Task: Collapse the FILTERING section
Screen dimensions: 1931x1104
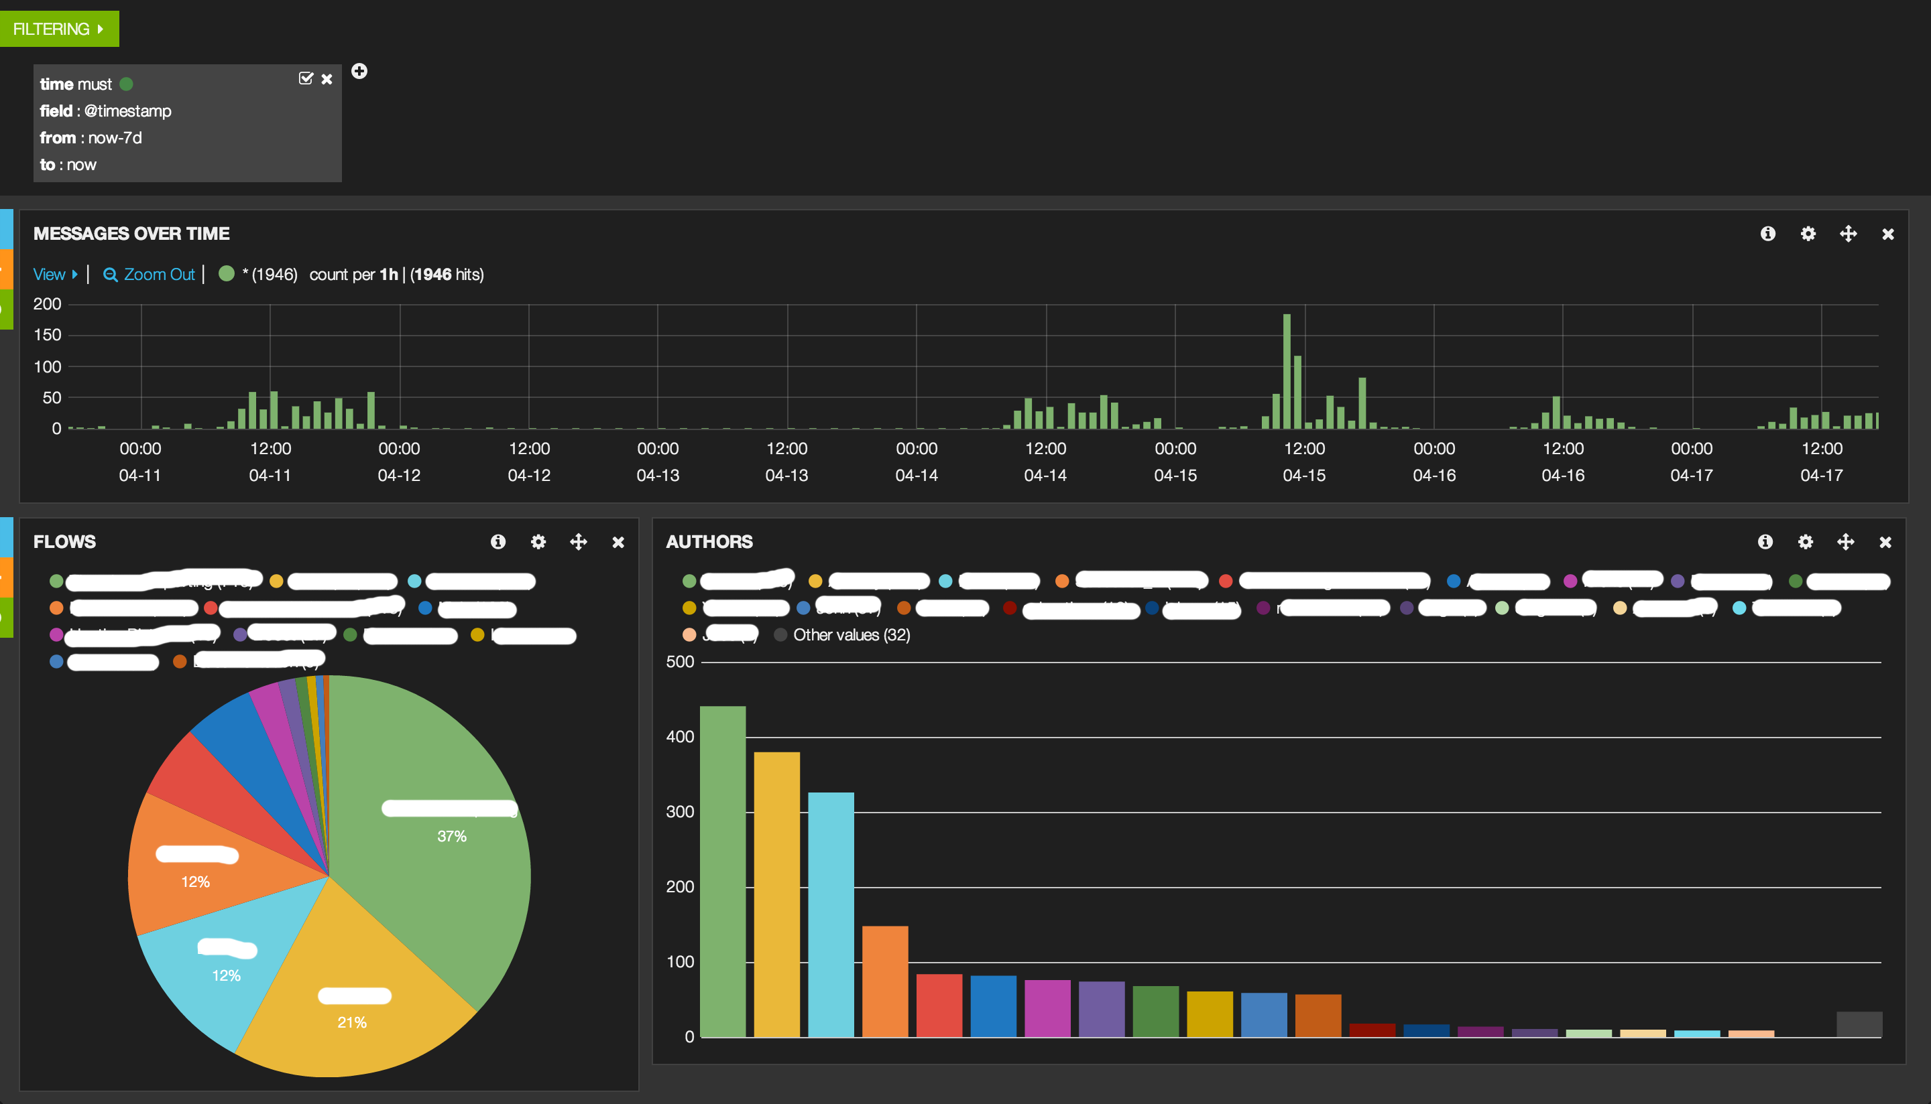Action: [59, 29]
